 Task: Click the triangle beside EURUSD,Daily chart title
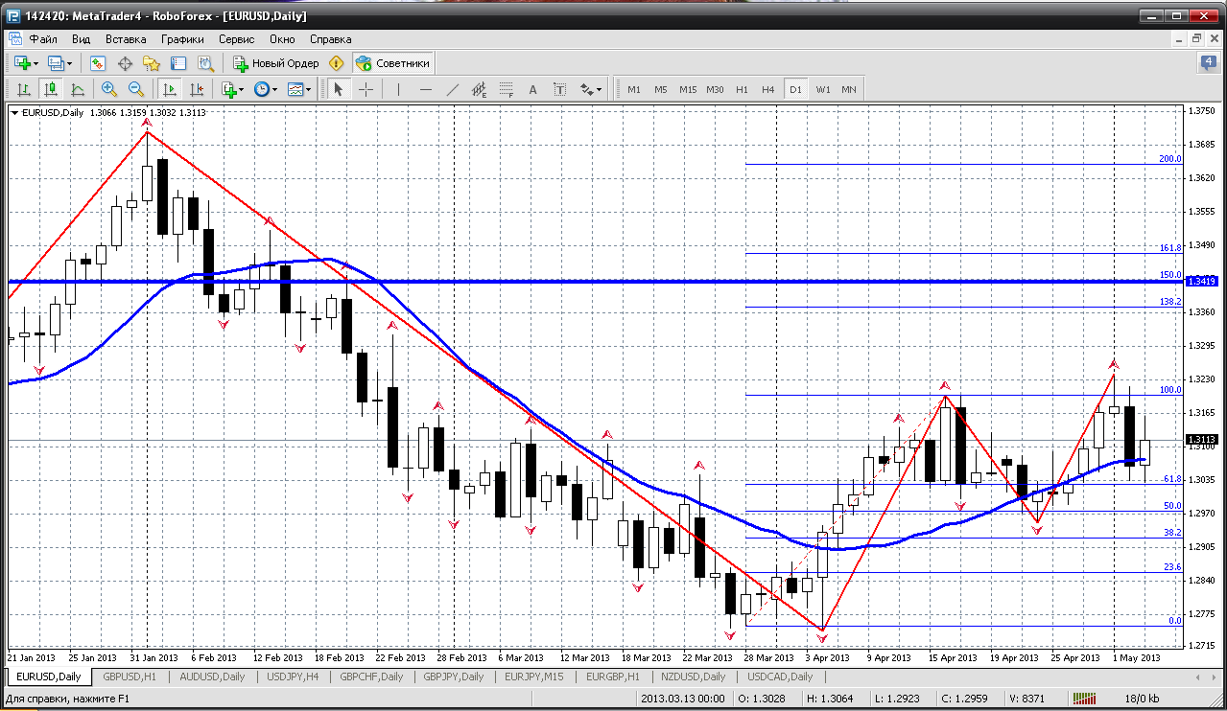[14, 113]
